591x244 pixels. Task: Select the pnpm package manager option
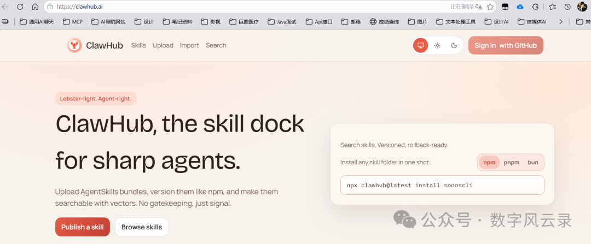coord(512,163)
